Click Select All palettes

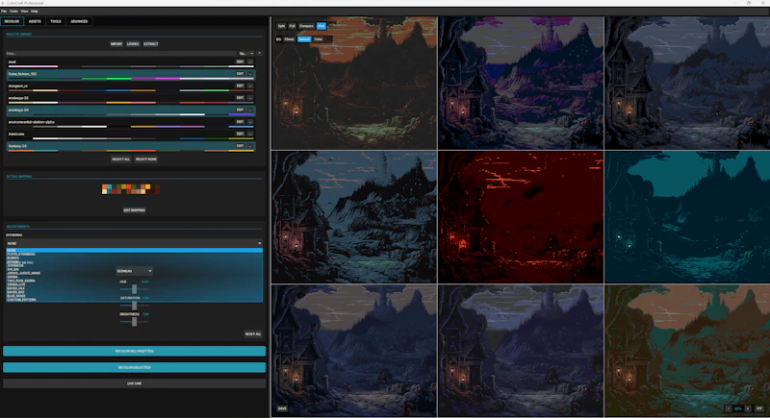(121, 160)
